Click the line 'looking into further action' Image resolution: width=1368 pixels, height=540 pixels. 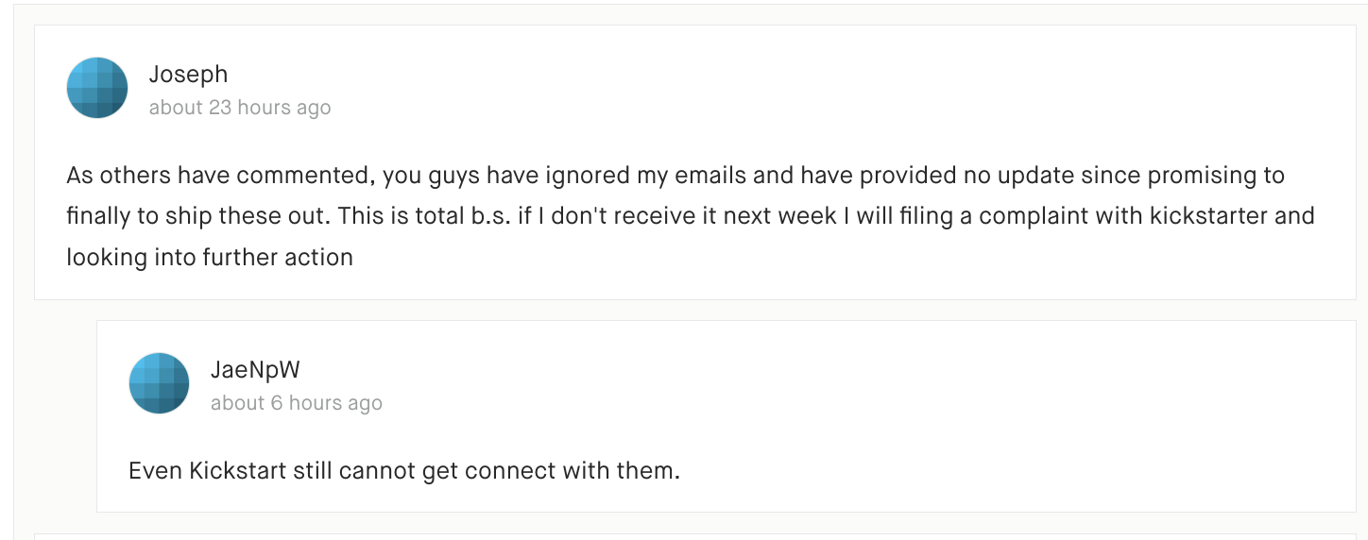click(209, 257)
